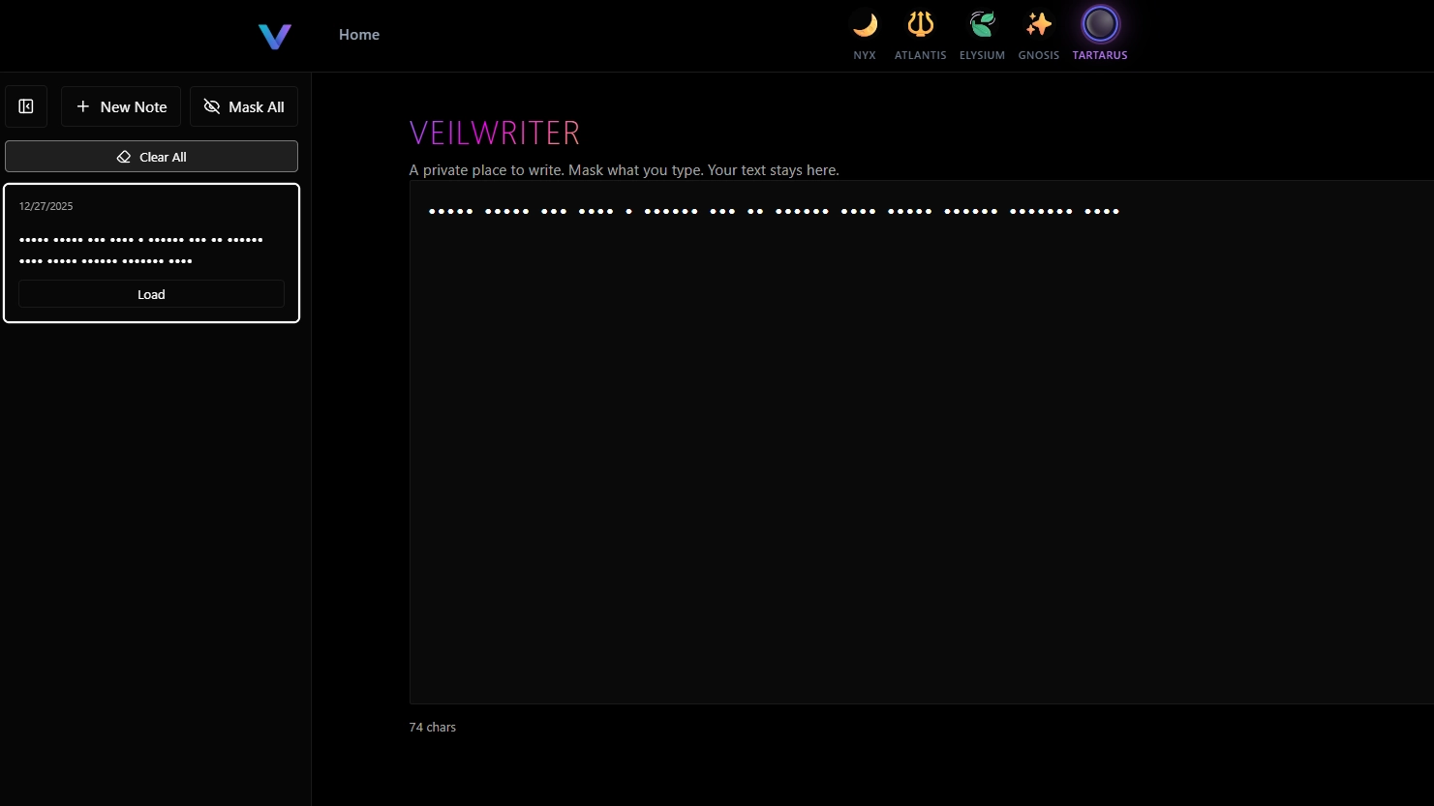Toggle Mask All to reveal hidden text

(x=244, y=106)
